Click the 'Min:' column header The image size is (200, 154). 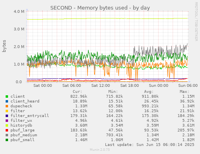point(113,92)
